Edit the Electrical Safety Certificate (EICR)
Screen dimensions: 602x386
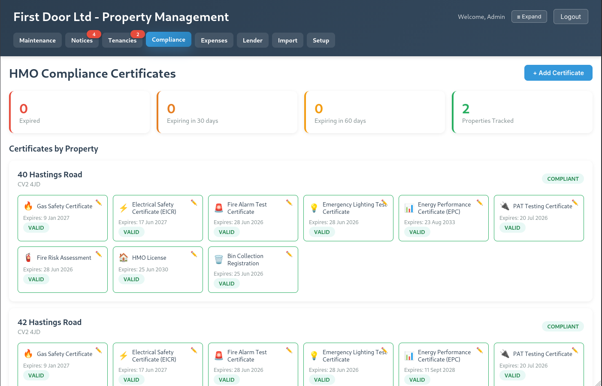pyautogui.click(x=194, y=202)
